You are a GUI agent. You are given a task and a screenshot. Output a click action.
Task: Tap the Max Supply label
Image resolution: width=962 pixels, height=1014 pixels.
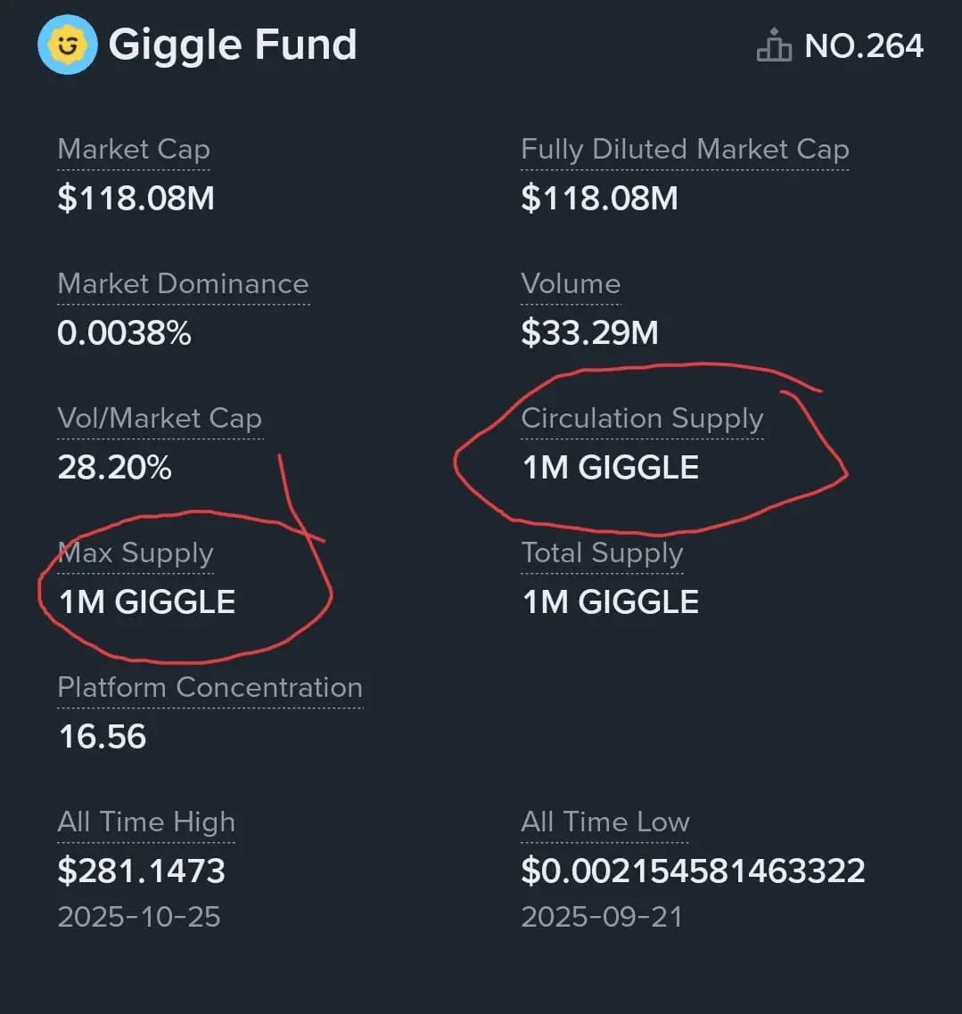[136, 553]
